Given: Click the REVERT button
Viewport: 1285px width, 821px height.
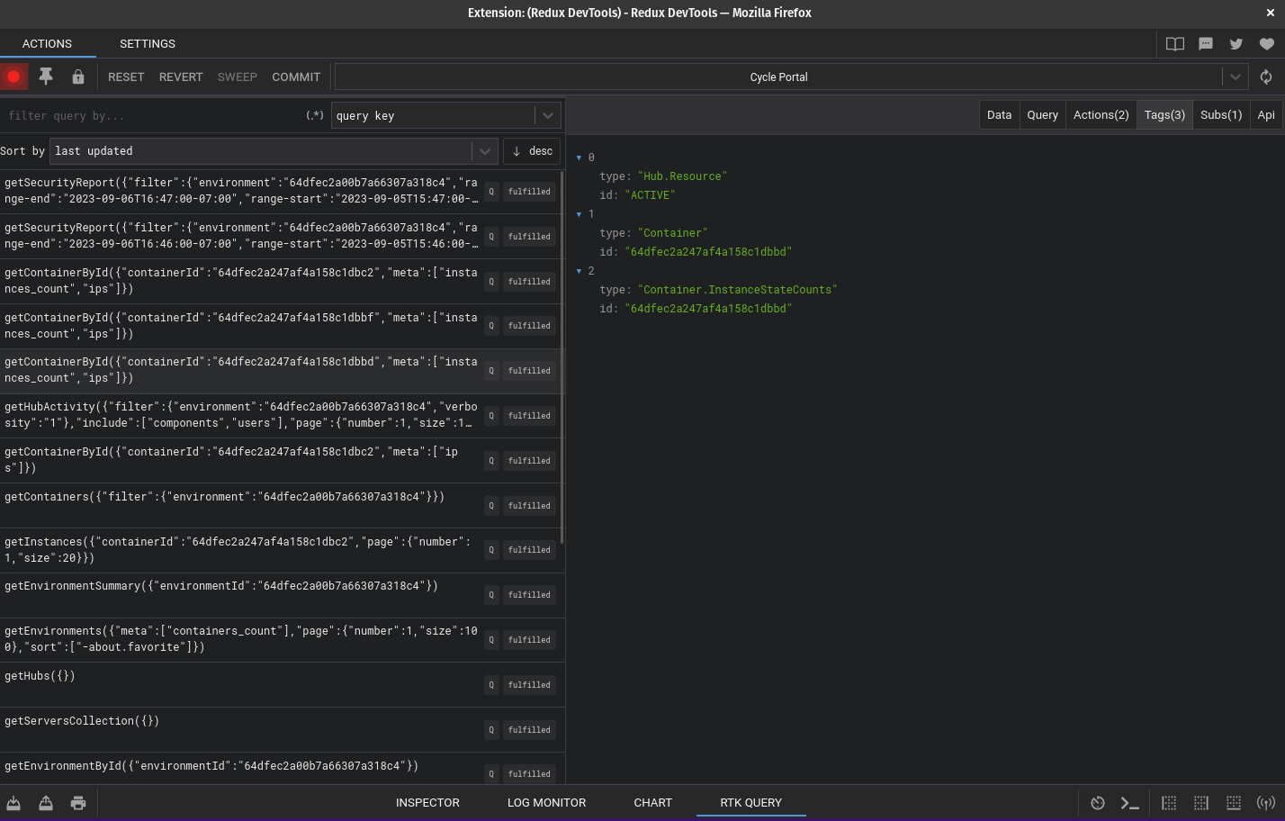Looking at the screenshot, I should tap(181, 77).
